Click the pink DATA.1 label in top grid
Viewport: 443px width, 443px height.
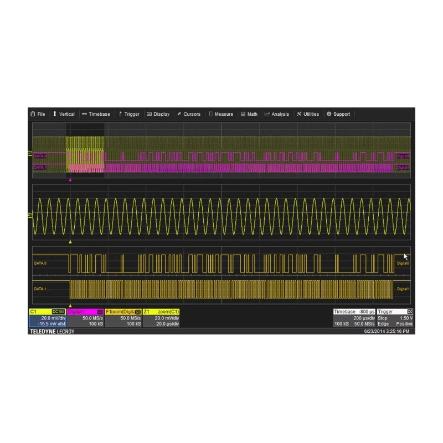coord(40,168)
